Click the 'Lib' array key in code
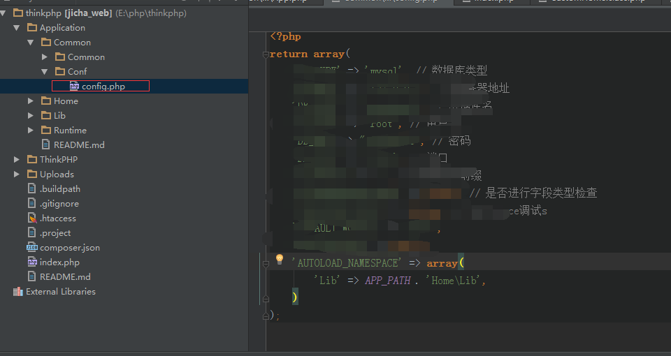Screen dimensions: 671x356 click(x=327, y=281)
